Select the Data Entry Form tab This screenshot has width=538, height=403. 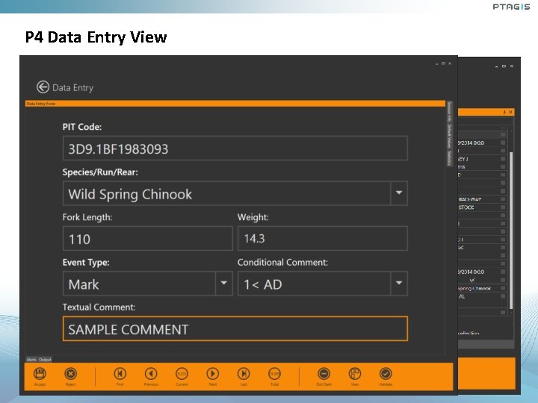click(41, 104)
